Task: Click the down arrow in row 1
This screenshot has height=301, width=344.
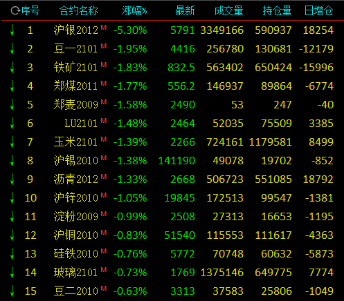Action: 12,30
